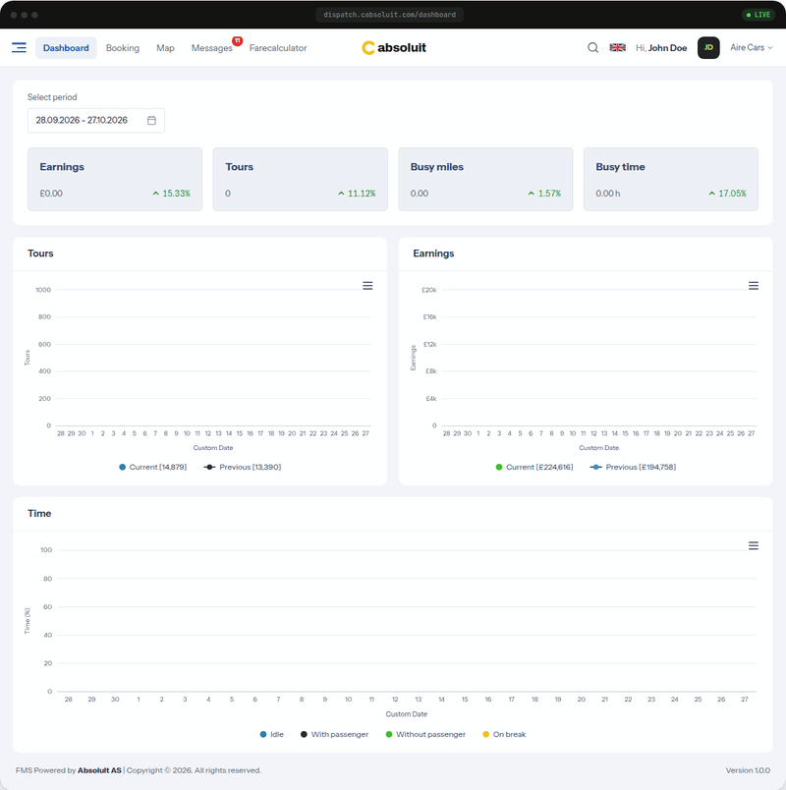
Task: Open the hamburger sidebar menu
Action: [x=19, y=47]
